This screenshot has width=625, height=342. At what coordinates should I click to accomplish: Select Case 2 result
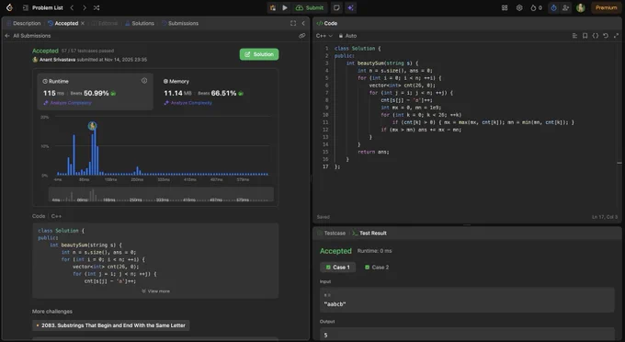click(x=377, y=267)
